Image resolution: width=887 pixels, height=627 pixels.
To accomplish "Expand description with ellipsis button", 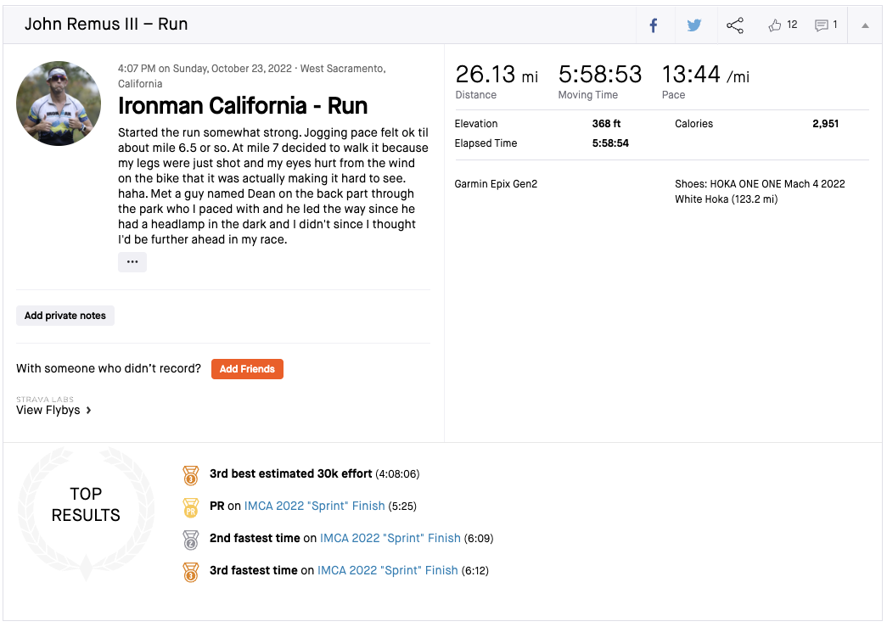I will 132,262.
